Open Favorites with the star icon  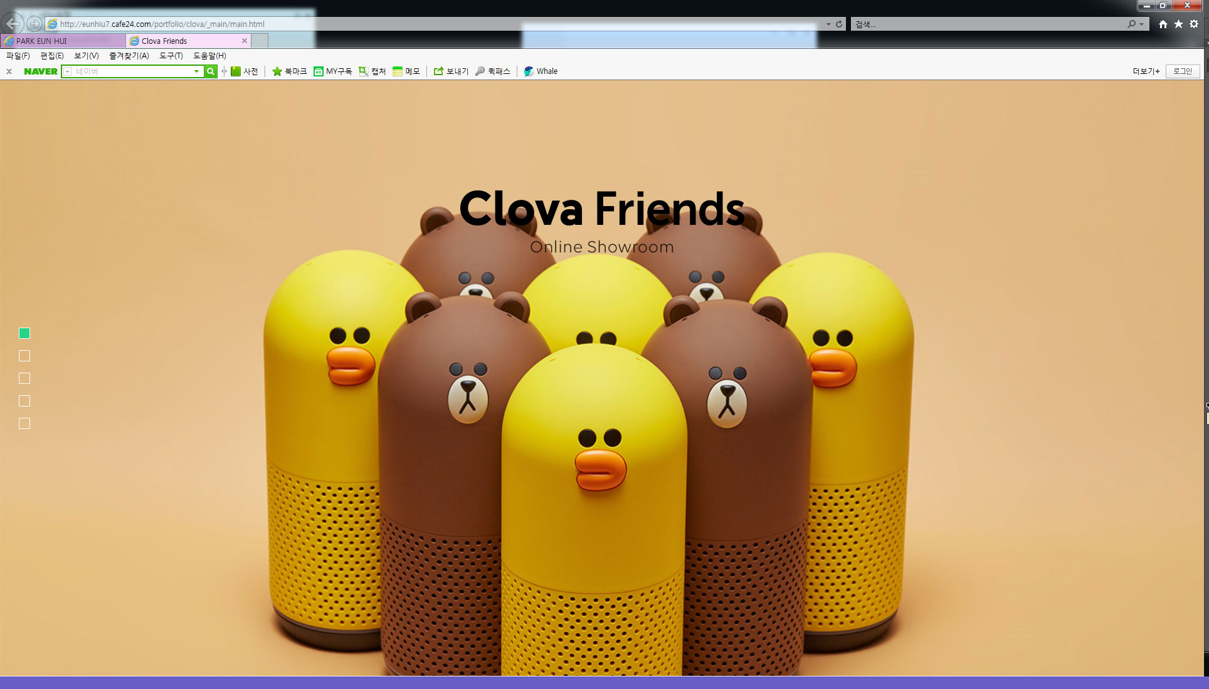tap(1178, 24)
